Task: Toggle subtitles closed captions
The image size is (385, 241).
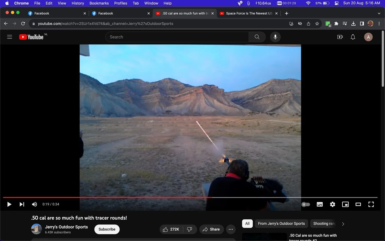Action: point(320,204)
